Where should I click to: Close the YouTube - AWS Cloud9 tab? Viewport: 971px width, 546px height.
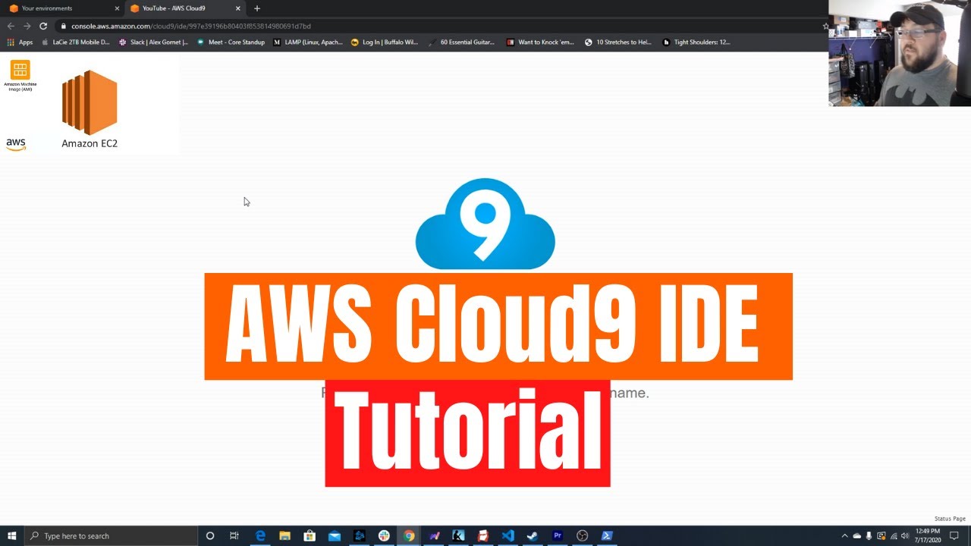pyautogui.click(x=238, y=8)
